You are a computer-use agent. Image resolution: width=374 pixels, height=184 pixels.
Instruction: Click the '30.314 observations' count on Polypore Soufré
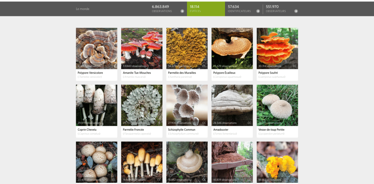click(270, 66)
